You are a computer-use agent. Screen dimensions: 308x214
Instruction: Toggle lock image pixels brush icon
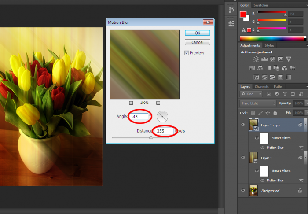(x=260, y=113)
